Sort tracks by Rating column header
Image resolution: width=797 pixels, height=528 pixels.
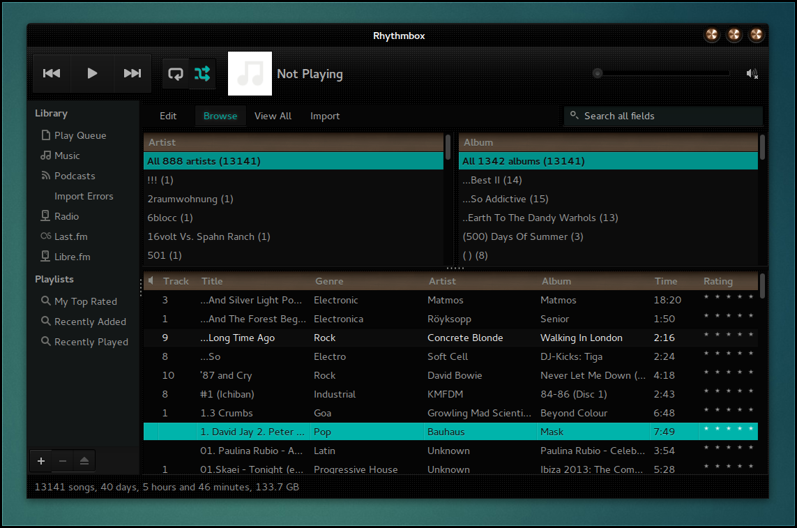729,281
